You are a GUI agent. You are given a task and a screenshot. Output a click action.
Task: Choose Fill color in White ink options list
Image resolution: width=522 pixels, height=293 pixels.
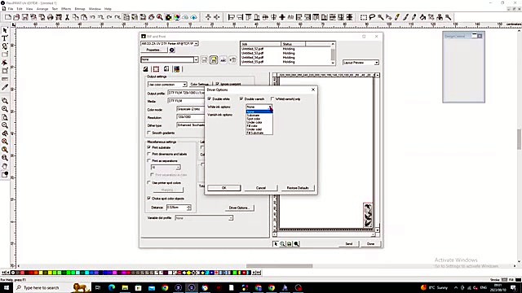click(259, 126)
